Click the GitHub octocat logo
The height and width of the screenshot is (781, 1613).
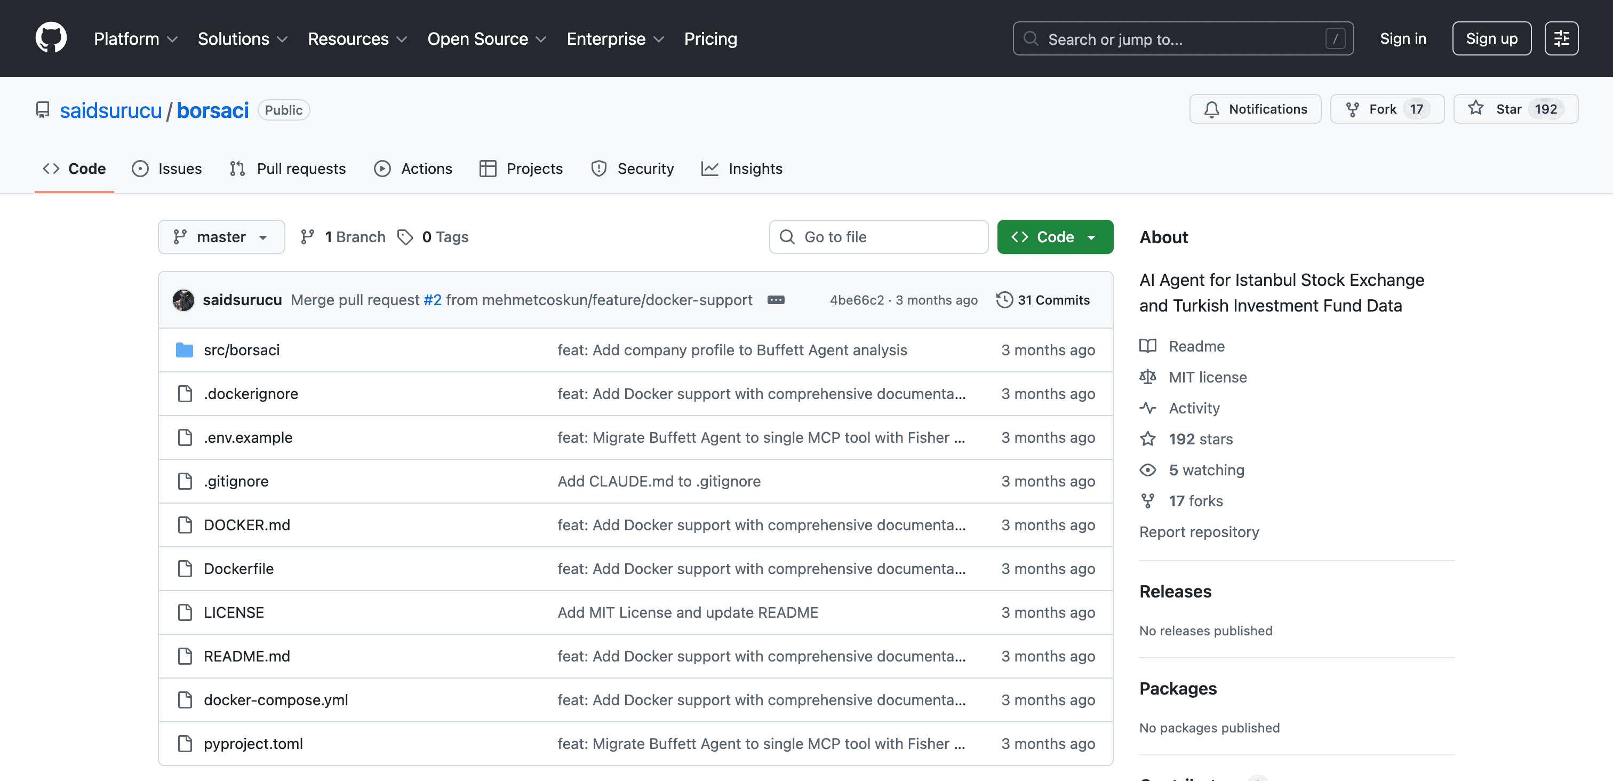click(x=51, y=38)
